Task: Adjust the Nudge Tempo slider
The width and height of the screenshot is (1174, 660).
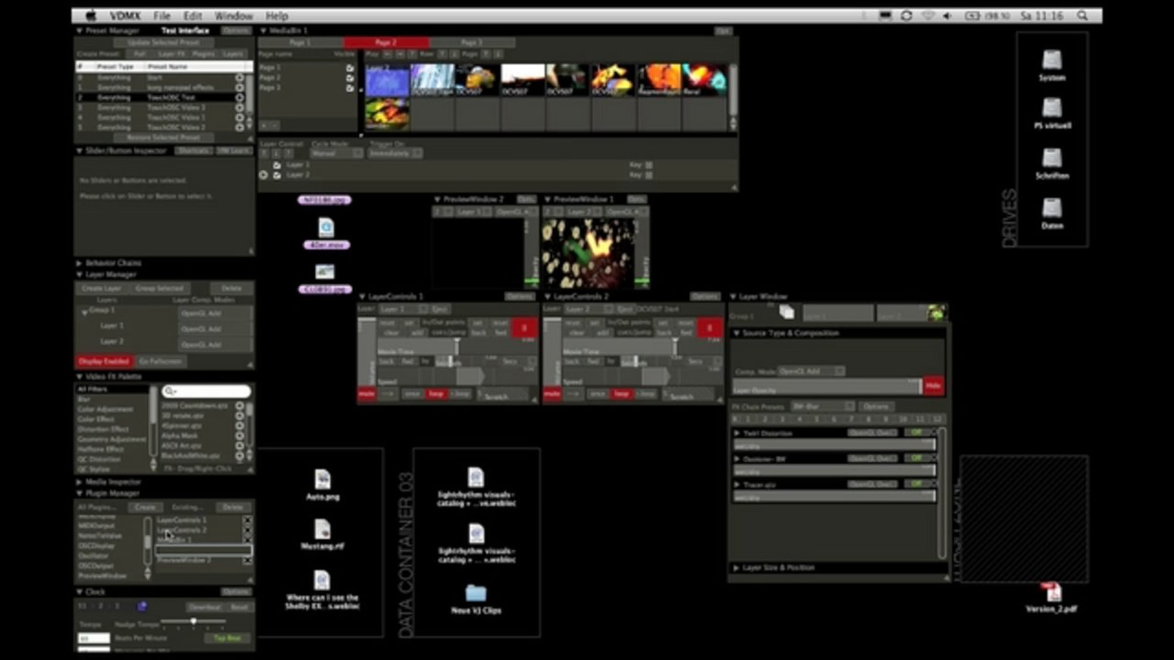Action: click(193, 621)
